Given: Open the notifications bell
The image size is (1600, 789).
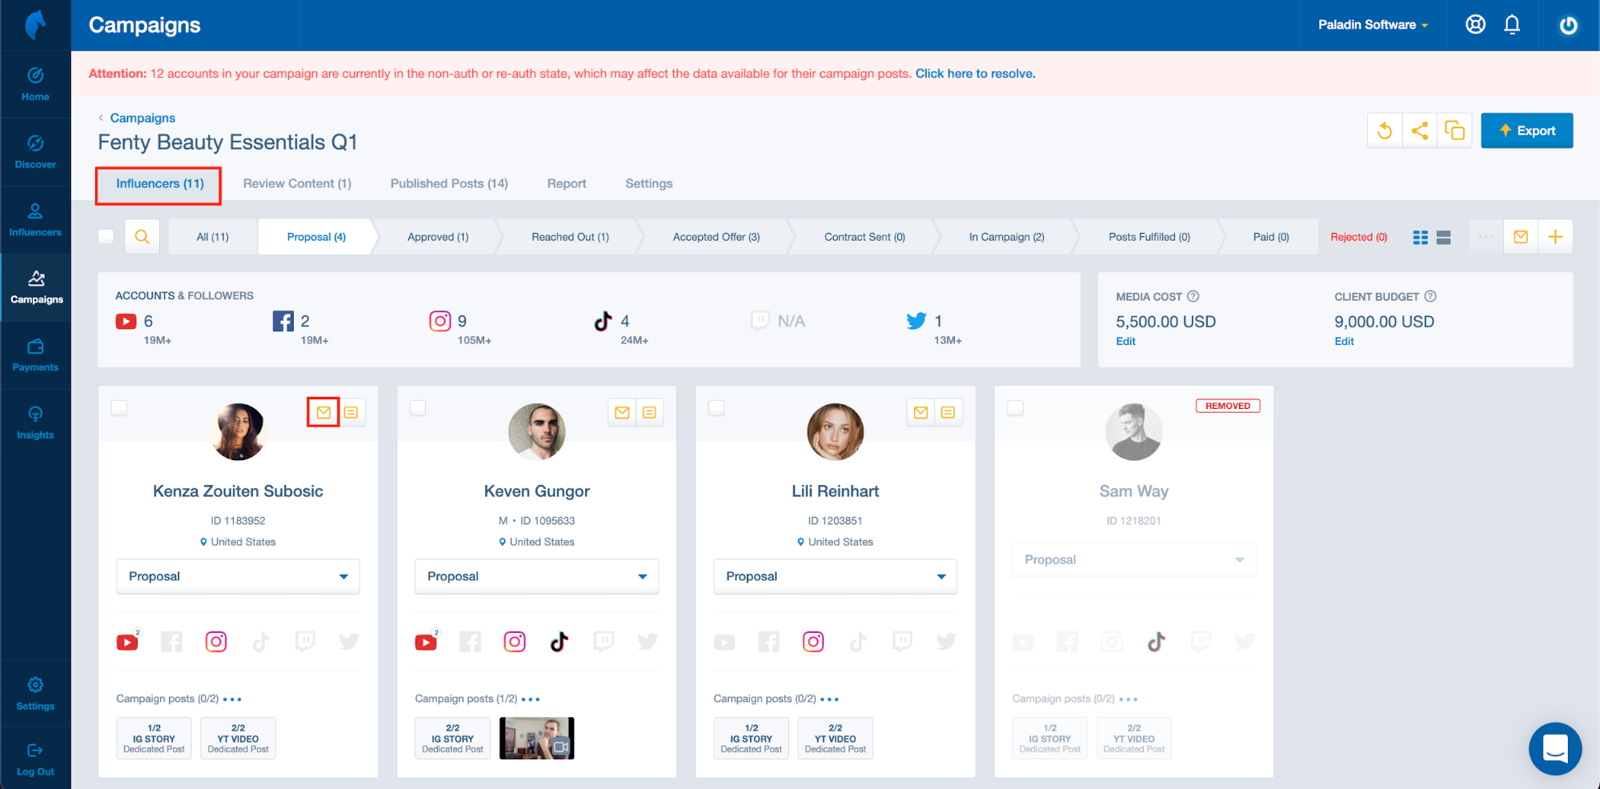Looking at the screenshot, I should point(1512,25).
